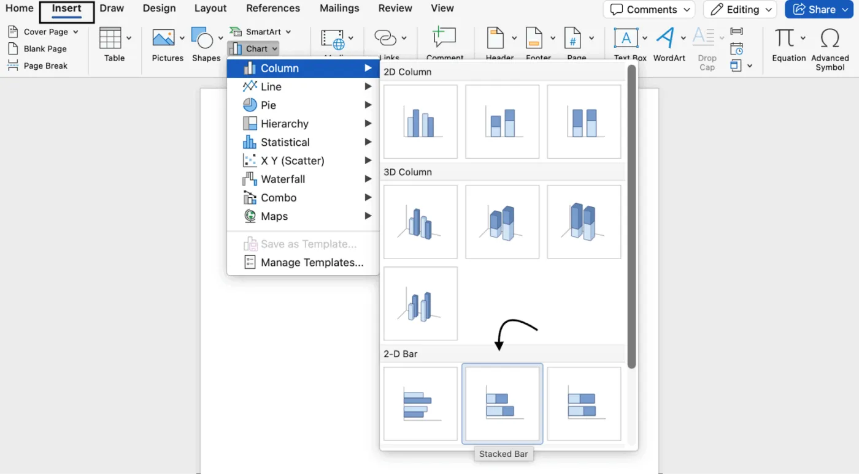Insert a new Comment

point(444,37)
